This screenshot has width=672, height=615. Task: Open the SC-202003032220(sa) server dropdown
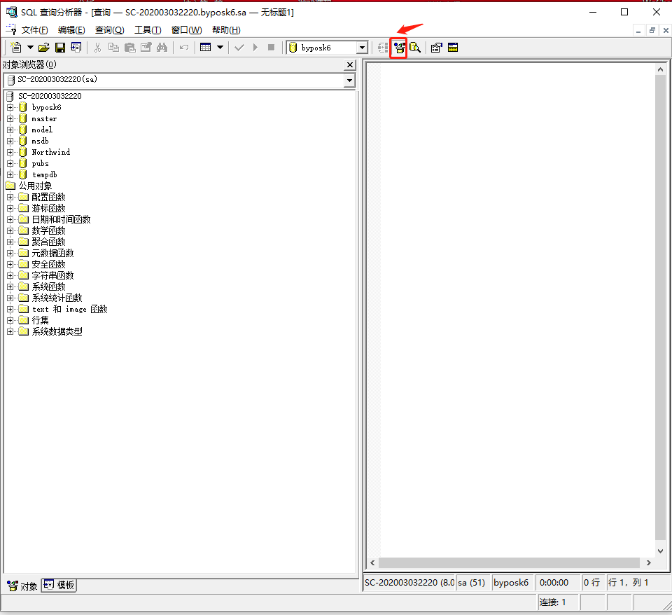point(348,80)
